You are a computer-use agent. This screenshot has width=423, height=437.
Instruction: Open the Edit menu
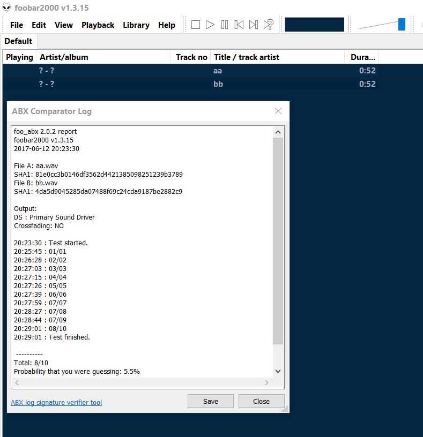pyautogui.click(x=39, y=25)
